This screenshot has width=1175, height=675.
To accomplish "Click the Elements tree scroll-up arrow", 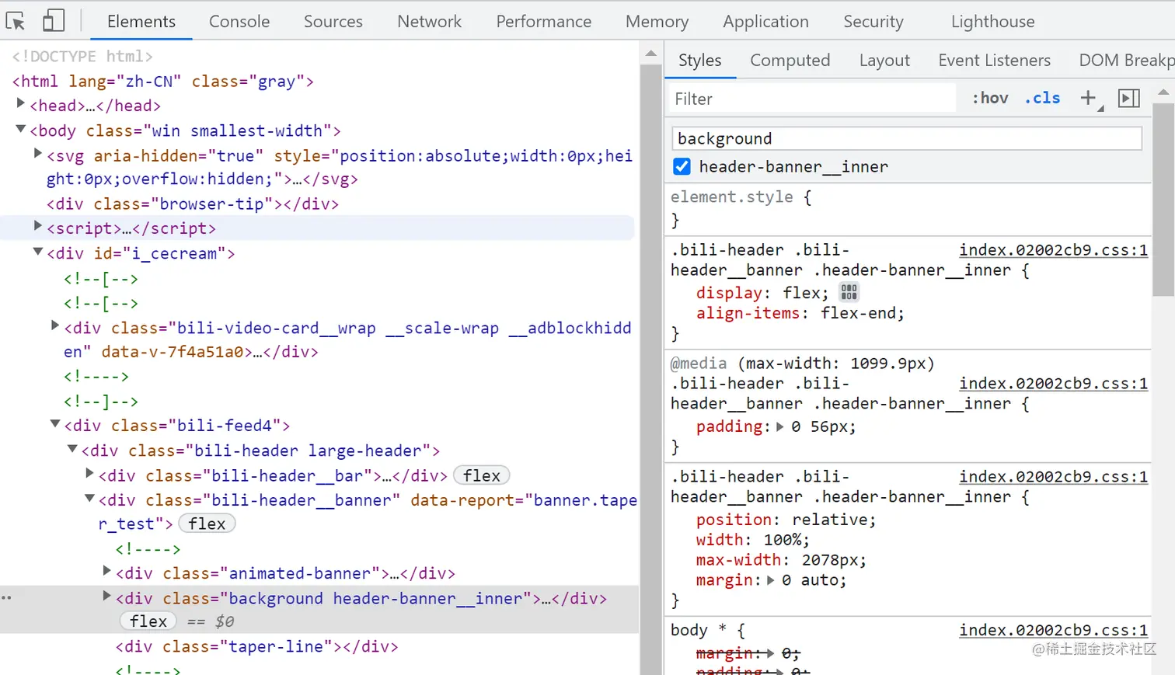I will tap(651, 54).
